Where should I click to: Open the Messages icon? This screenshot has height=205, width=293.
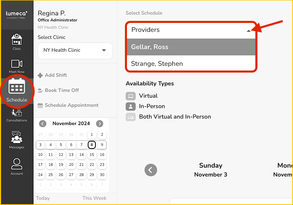[x=17, y=137]
